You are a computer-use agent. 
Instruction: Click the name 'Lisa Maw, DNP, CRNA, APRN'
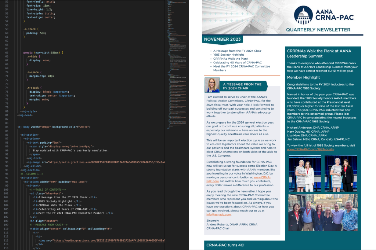click(x=307, y=135)
